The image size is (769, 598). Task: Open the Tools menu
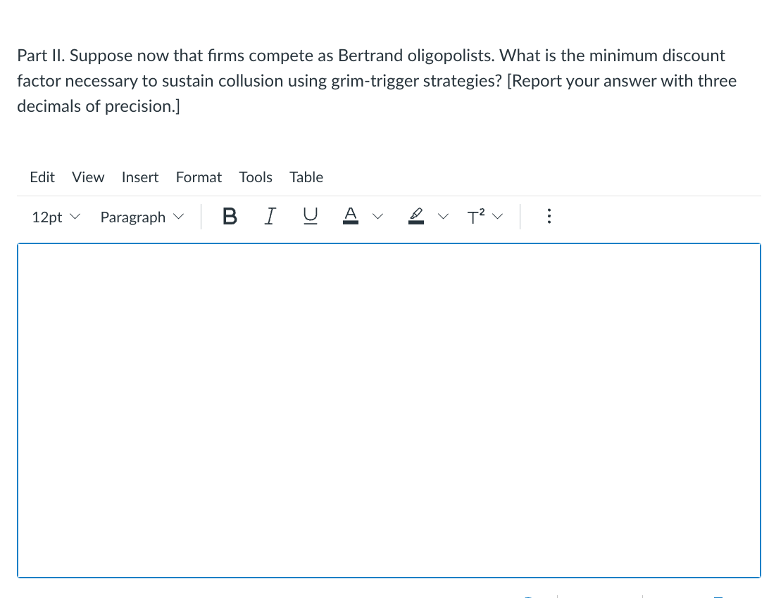click(x=256, y=177)
